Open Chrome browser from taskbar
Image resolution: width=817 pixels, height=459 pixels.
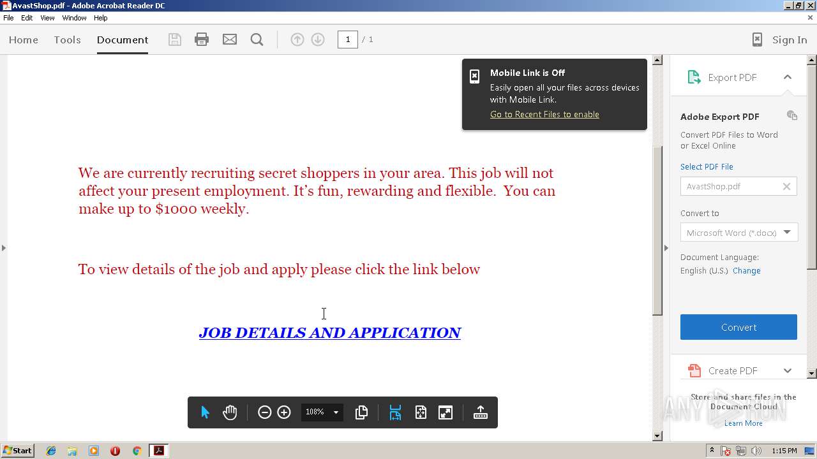[x=137, y=451]
